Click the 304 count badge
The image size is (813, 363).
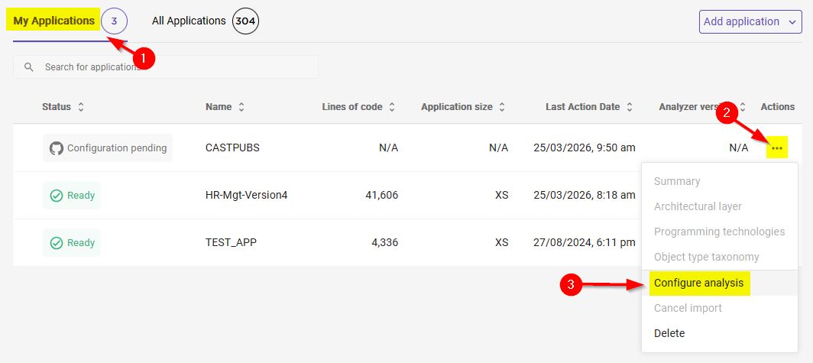click(x=245, y=21)
